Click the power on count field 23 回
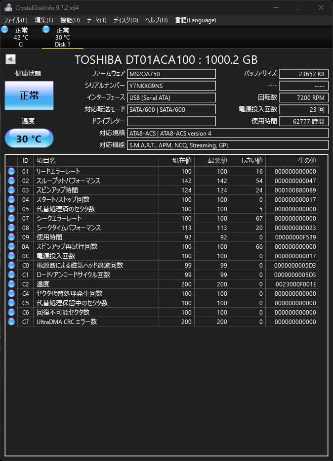The width and height of the screenshot is (333, 461). point(304,109)
